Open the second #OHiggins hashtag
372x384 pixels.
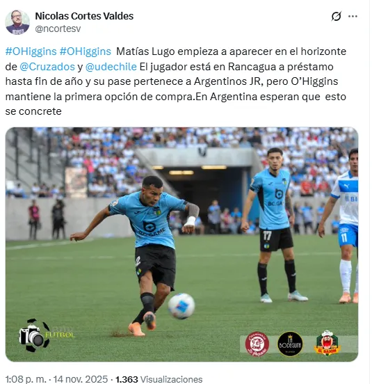coord(85,51)
